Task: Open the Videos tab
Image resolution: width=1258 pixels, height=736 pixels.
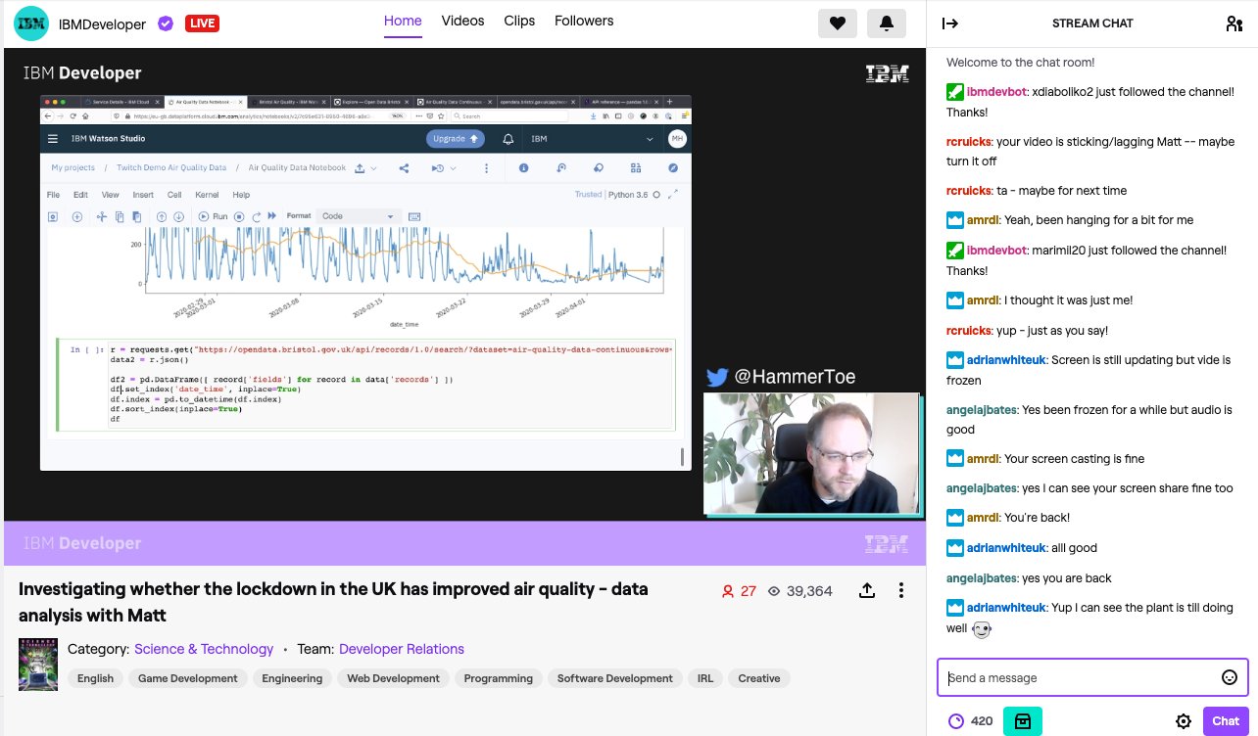Action: [x=462, y=21]
